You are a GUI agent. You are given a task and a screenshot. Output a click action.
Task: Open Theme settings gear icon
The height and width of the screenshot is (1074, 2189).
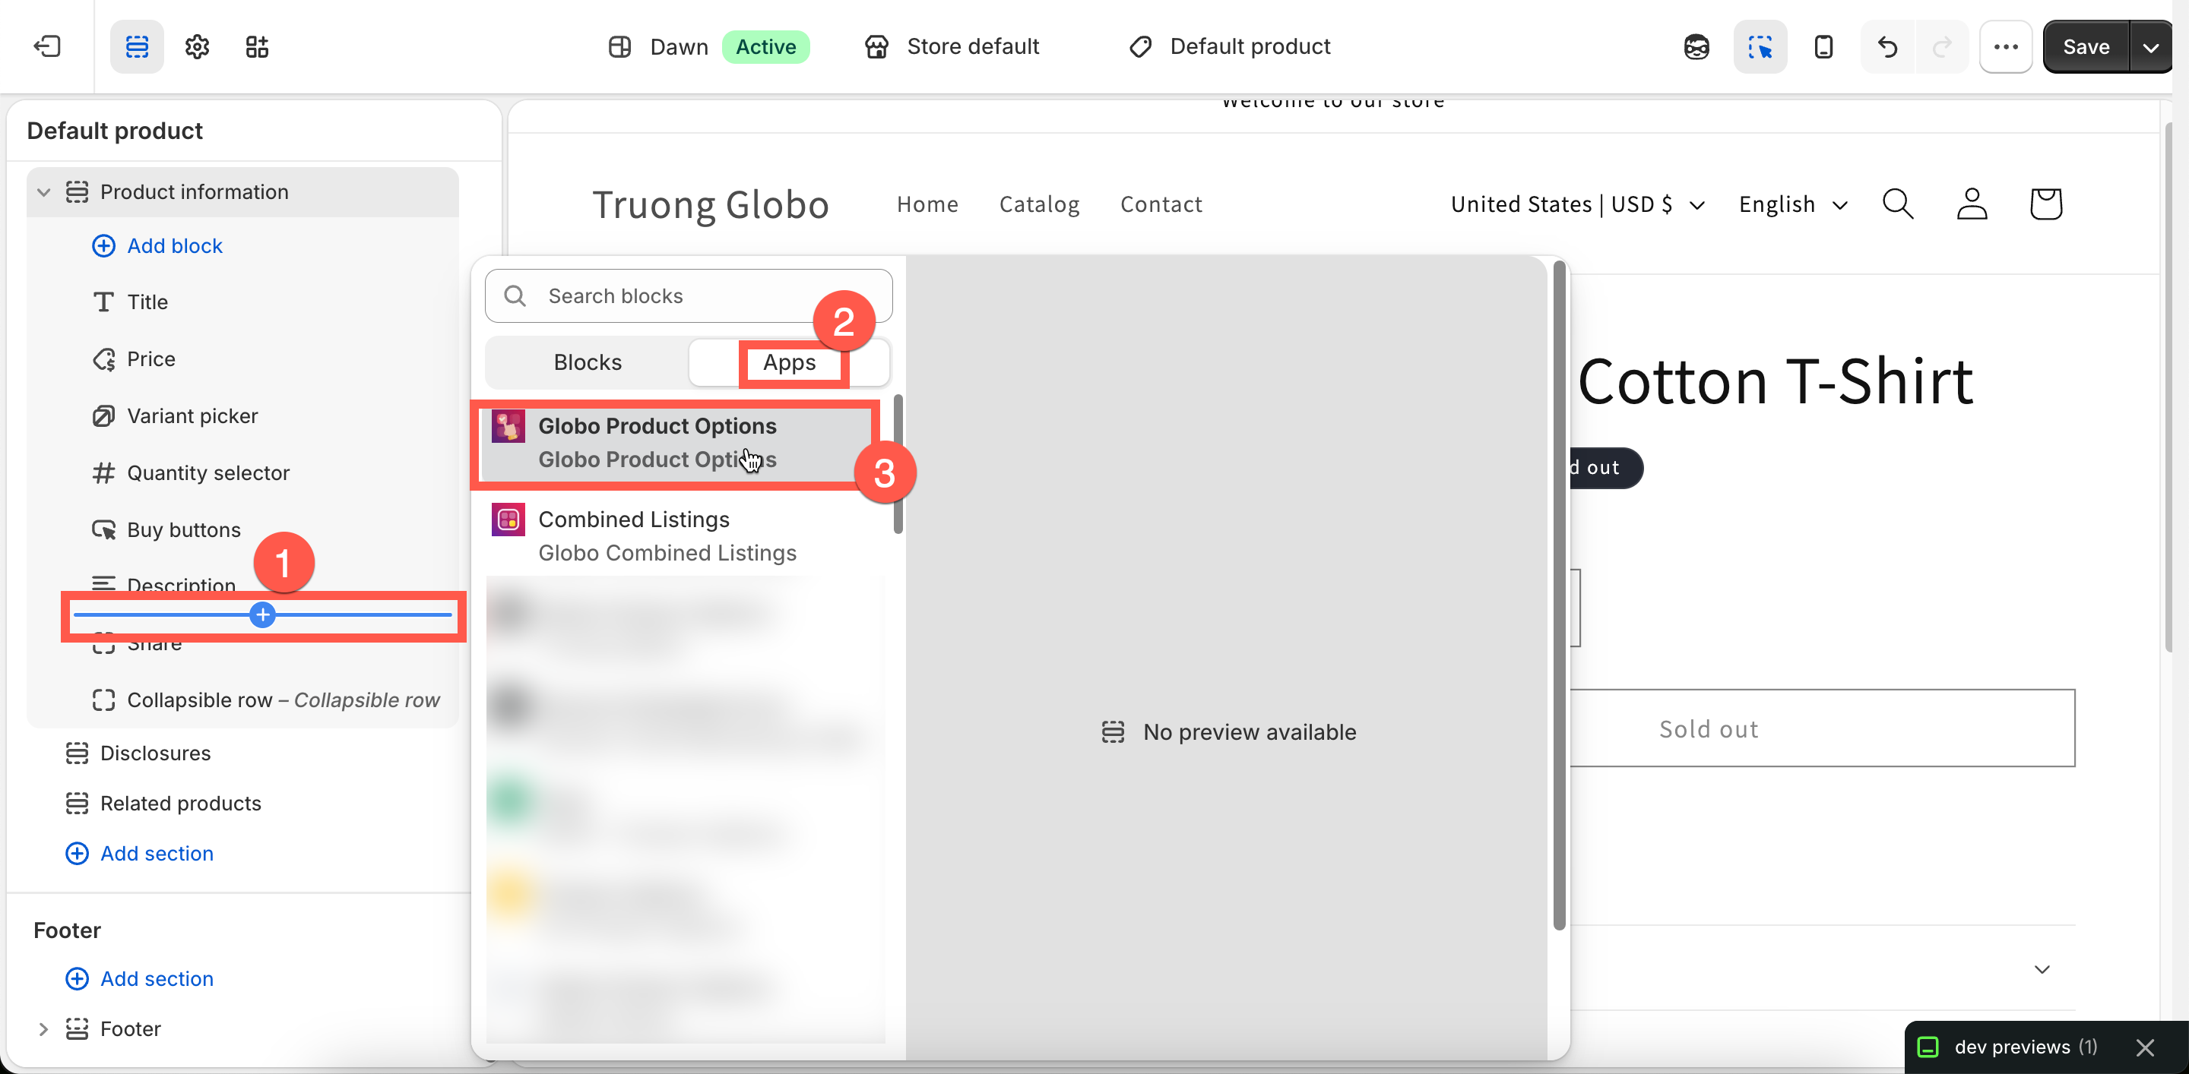coord(197,46)
